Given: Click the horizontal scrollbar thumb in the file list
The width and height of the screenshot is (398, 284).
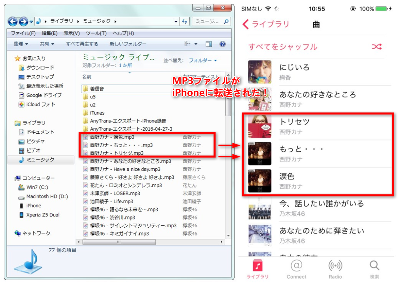Looking at the screenshot, I should click(x=119, y=242).
